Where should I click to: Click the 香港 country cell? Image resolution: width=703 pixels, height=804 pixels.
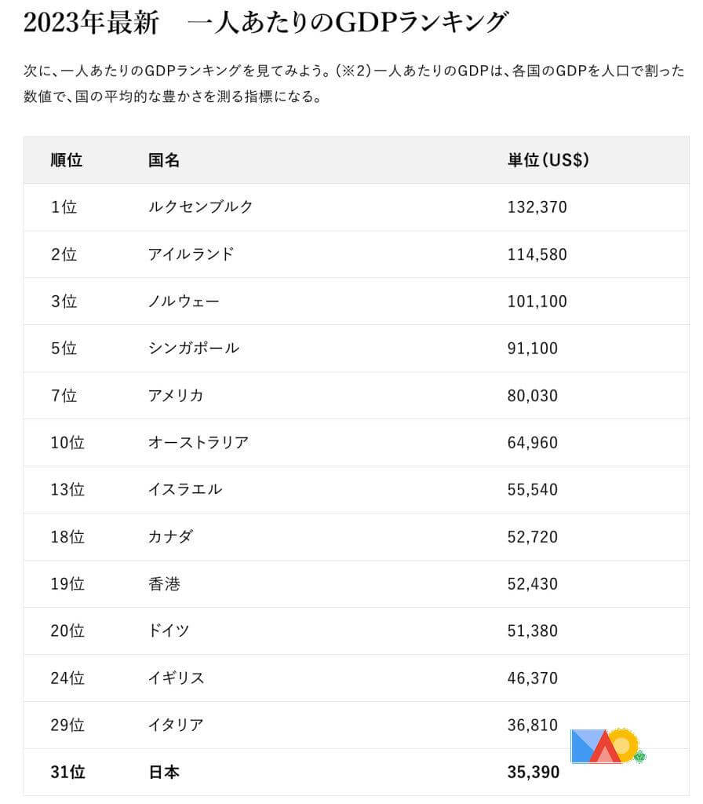[164, 584]
